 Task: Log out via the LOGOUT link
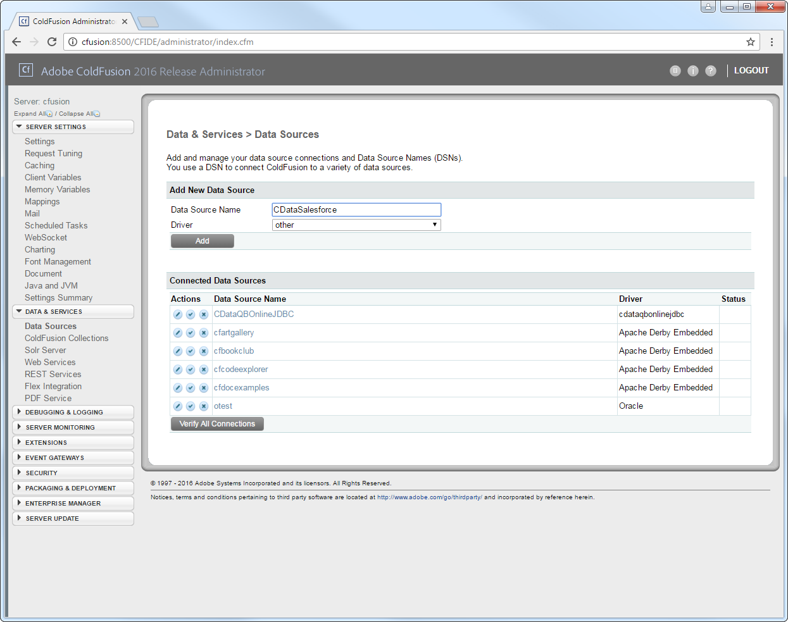click(751, 71)
